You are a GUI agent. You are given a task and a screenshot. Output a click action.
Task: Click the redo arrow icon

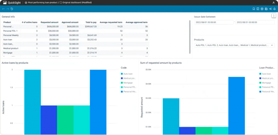pos(8,9)
